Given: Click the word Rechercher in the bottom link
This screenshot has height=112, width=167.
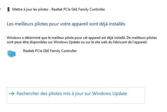Looking at the screenshot, I should tap(28, 94).
